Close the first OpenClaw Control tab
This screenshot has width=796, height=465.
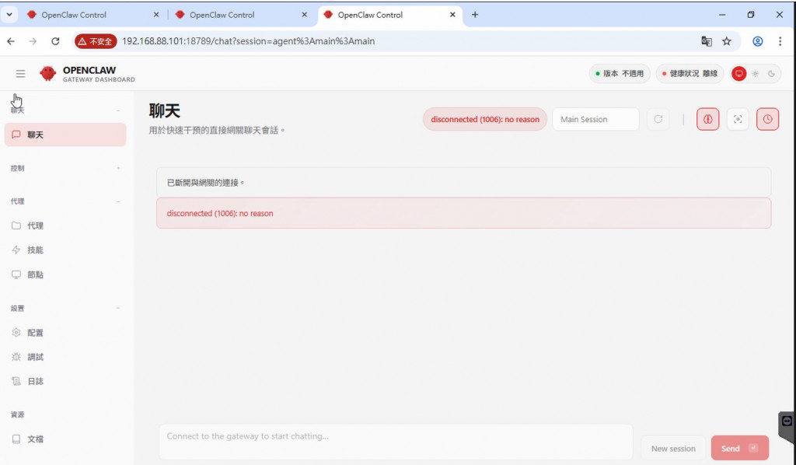tap(156, 15)
